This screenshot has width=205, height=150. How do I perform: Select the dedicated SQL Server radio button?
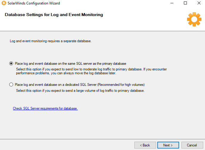[x=11, y=85]
